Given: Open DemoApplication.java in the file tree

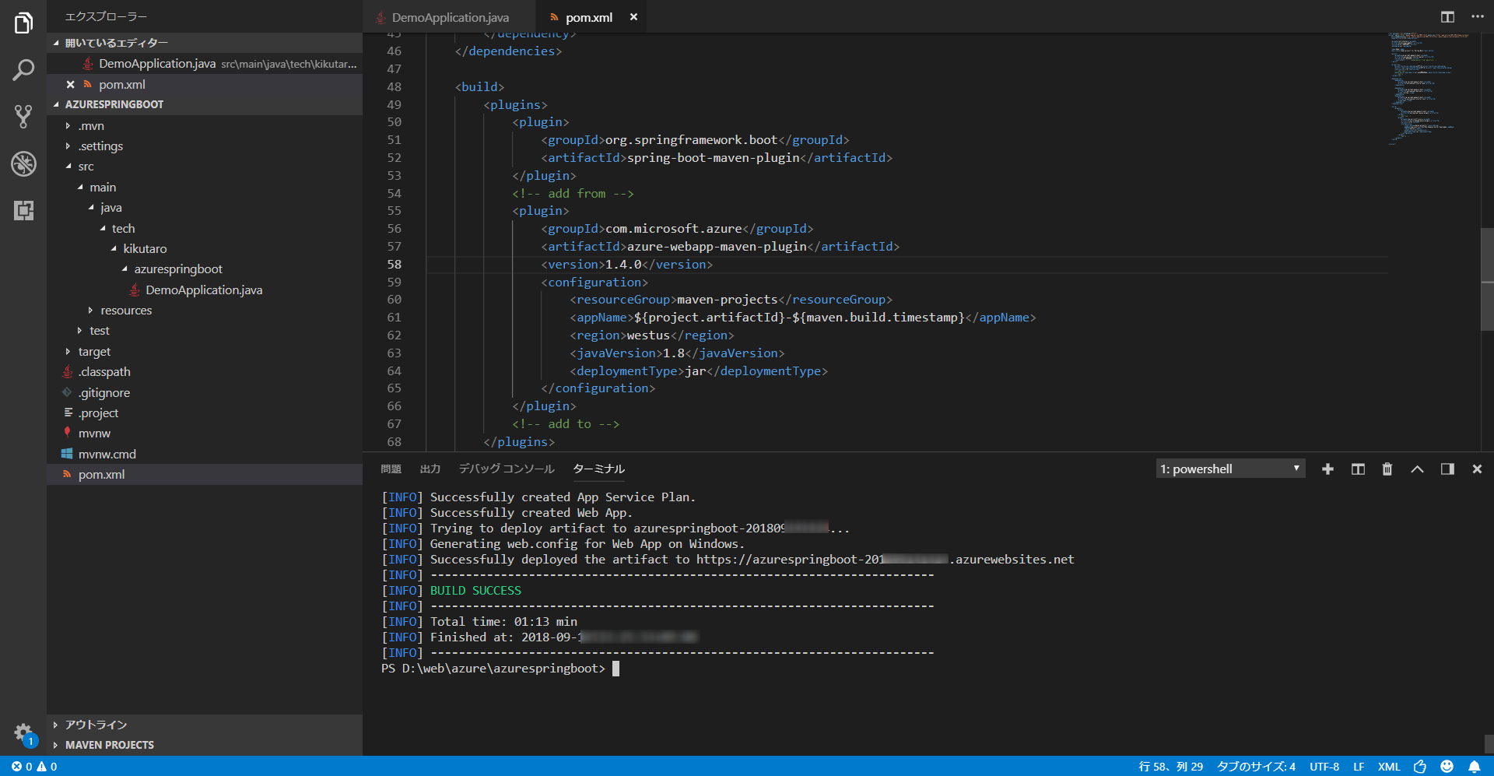Looking at the screenshot, I should pos(204,290).
